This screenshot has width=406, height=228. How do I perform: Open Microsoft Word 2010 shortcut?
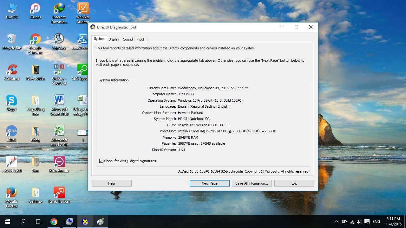(59, 105)
